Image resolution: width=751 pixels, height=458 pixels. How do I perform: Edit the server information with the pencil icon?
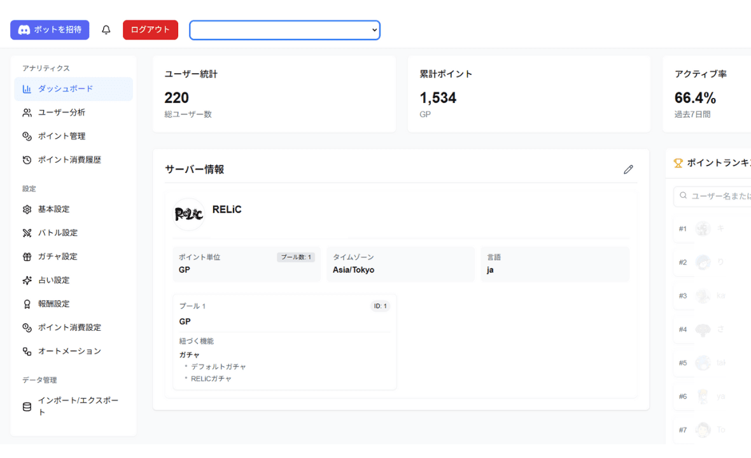pos(628,169)
